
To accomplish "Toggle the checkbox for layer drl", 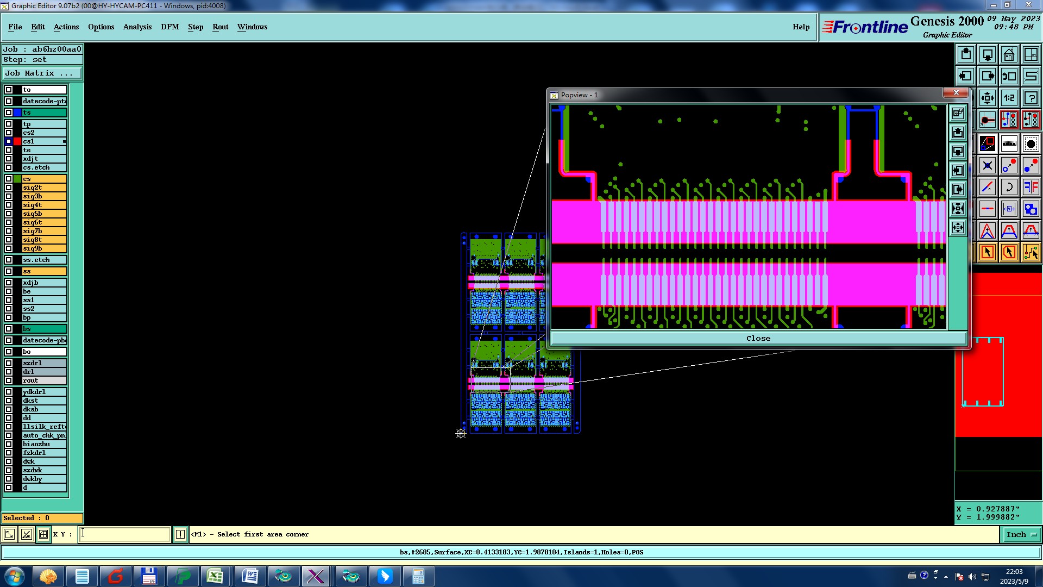I will 9,372.
